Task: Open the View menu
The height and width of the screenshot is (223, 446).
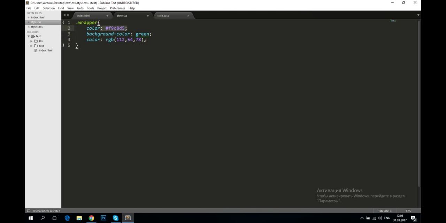Action: 70,8
